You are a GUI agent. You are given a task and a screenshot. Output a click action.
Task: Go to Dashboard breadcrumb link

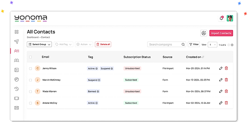pos(33,37)
